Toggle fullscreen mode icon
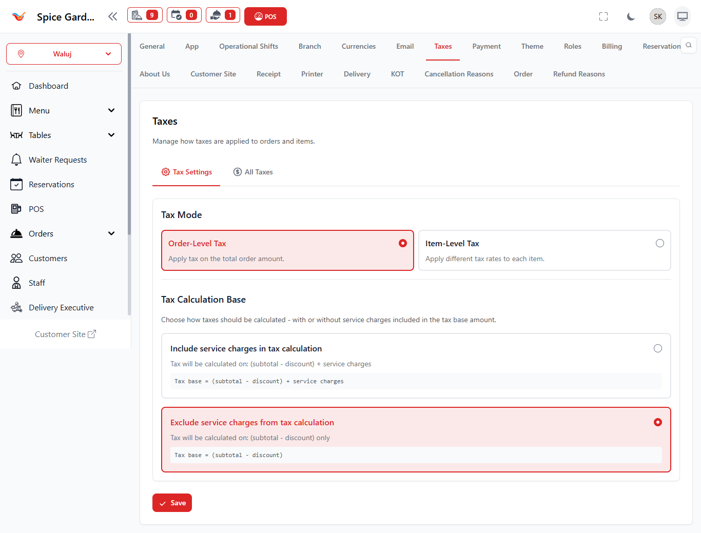Viewport: 701px width, 533px height. 603,16
